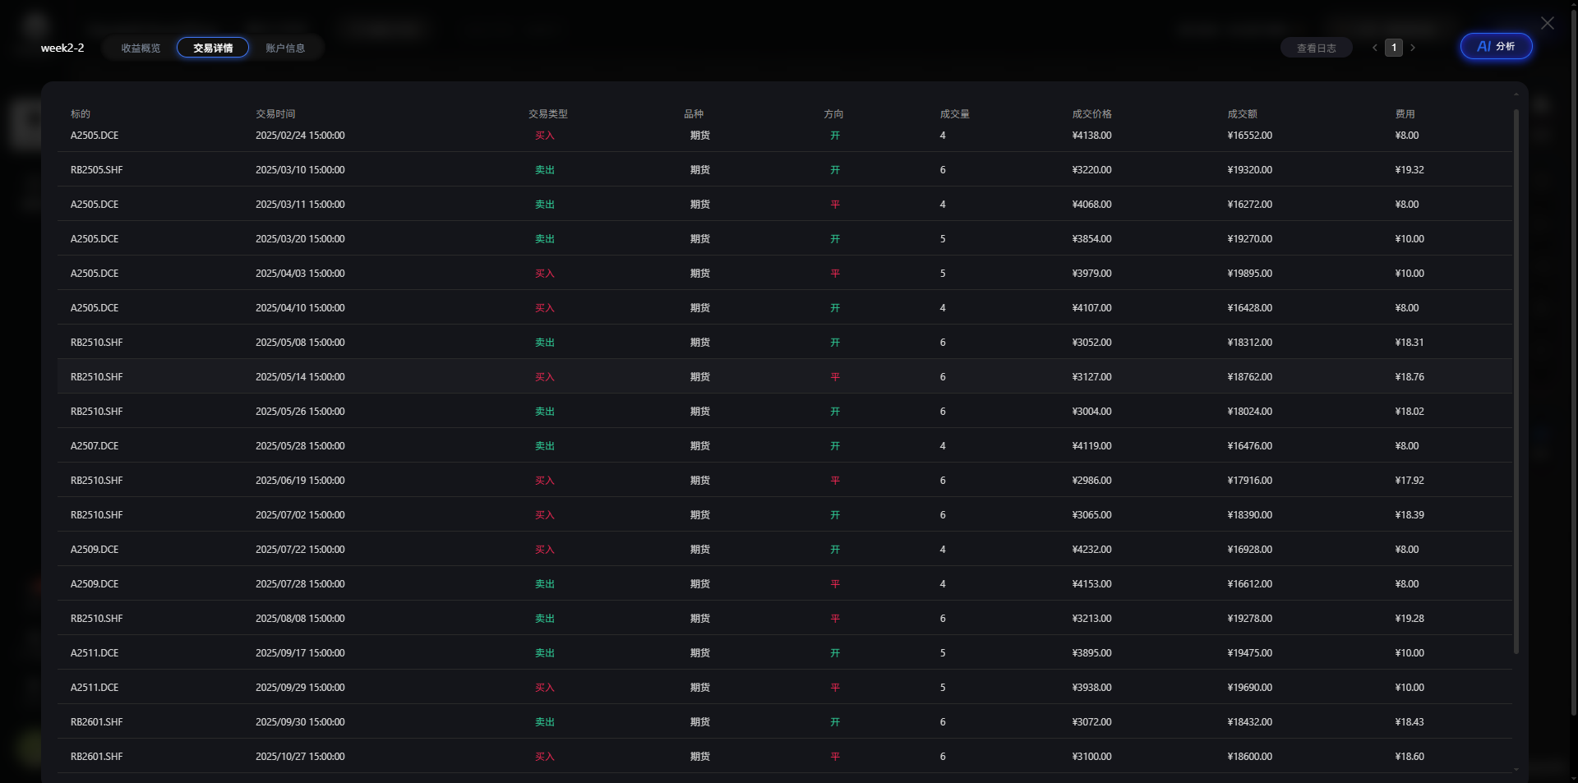Click the 查看日志 button
The width and height of the screenshot is (1578, 783).
click(x=1316, y=48)
